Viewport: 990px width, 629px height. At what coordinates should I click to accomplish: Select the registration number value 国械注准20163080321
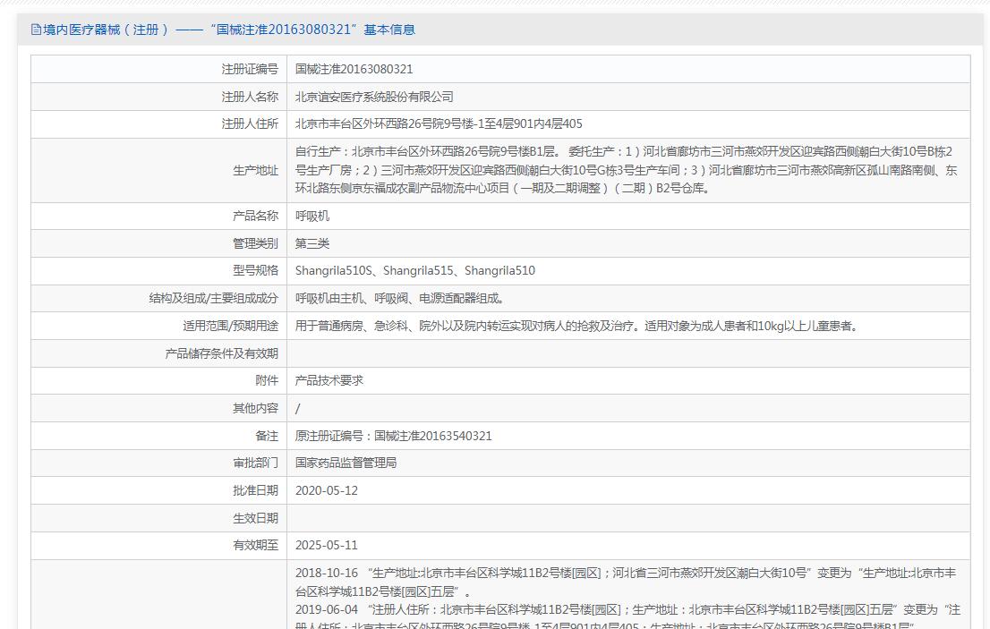click(x=354, y=70)
